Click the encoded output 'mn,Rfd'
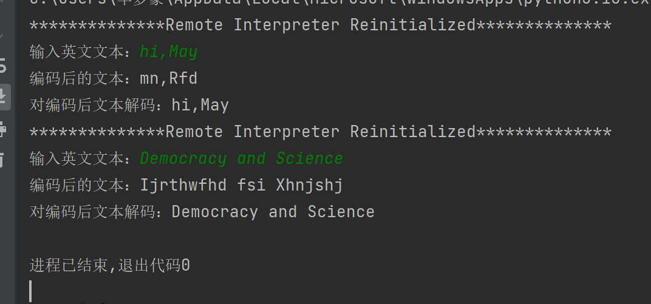Viewport: 651px width, 304px height. (169, 78)
